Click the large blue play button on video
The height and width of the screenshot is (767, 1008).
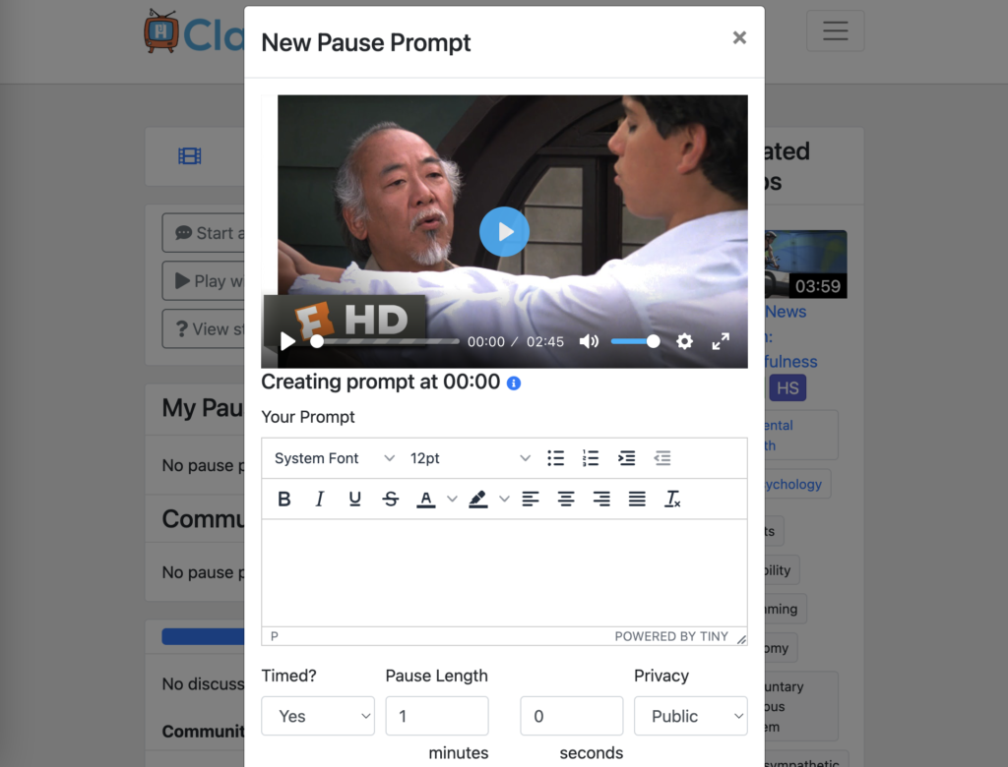click(x=505, y=232)
